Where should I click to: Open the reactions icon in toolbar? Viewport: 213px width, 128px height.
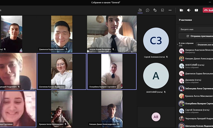tap(155, 10)
